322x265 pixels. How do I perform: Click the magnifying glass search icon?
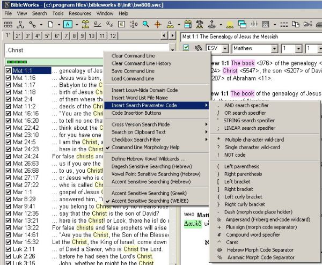coord(145,25)
